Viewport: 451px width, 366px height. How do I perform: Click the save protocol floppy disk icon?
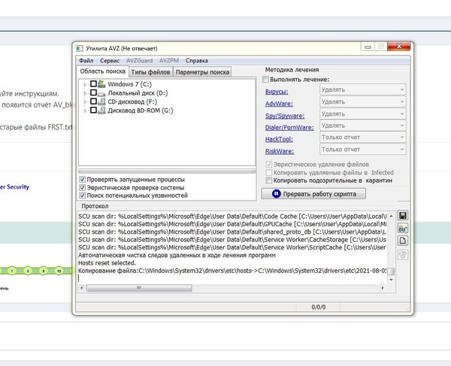click(402, 216)
